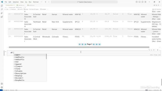Select DropNulls from the autocomplete list
162x91 pixels.
point(30,80)
